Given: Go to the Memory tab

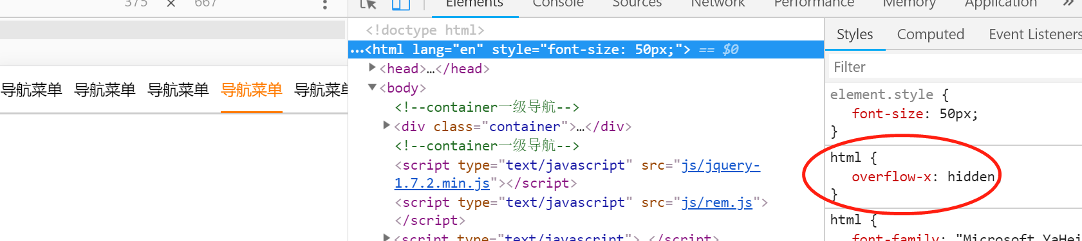Looking at the screenshot, I should [x=909, y=4].
